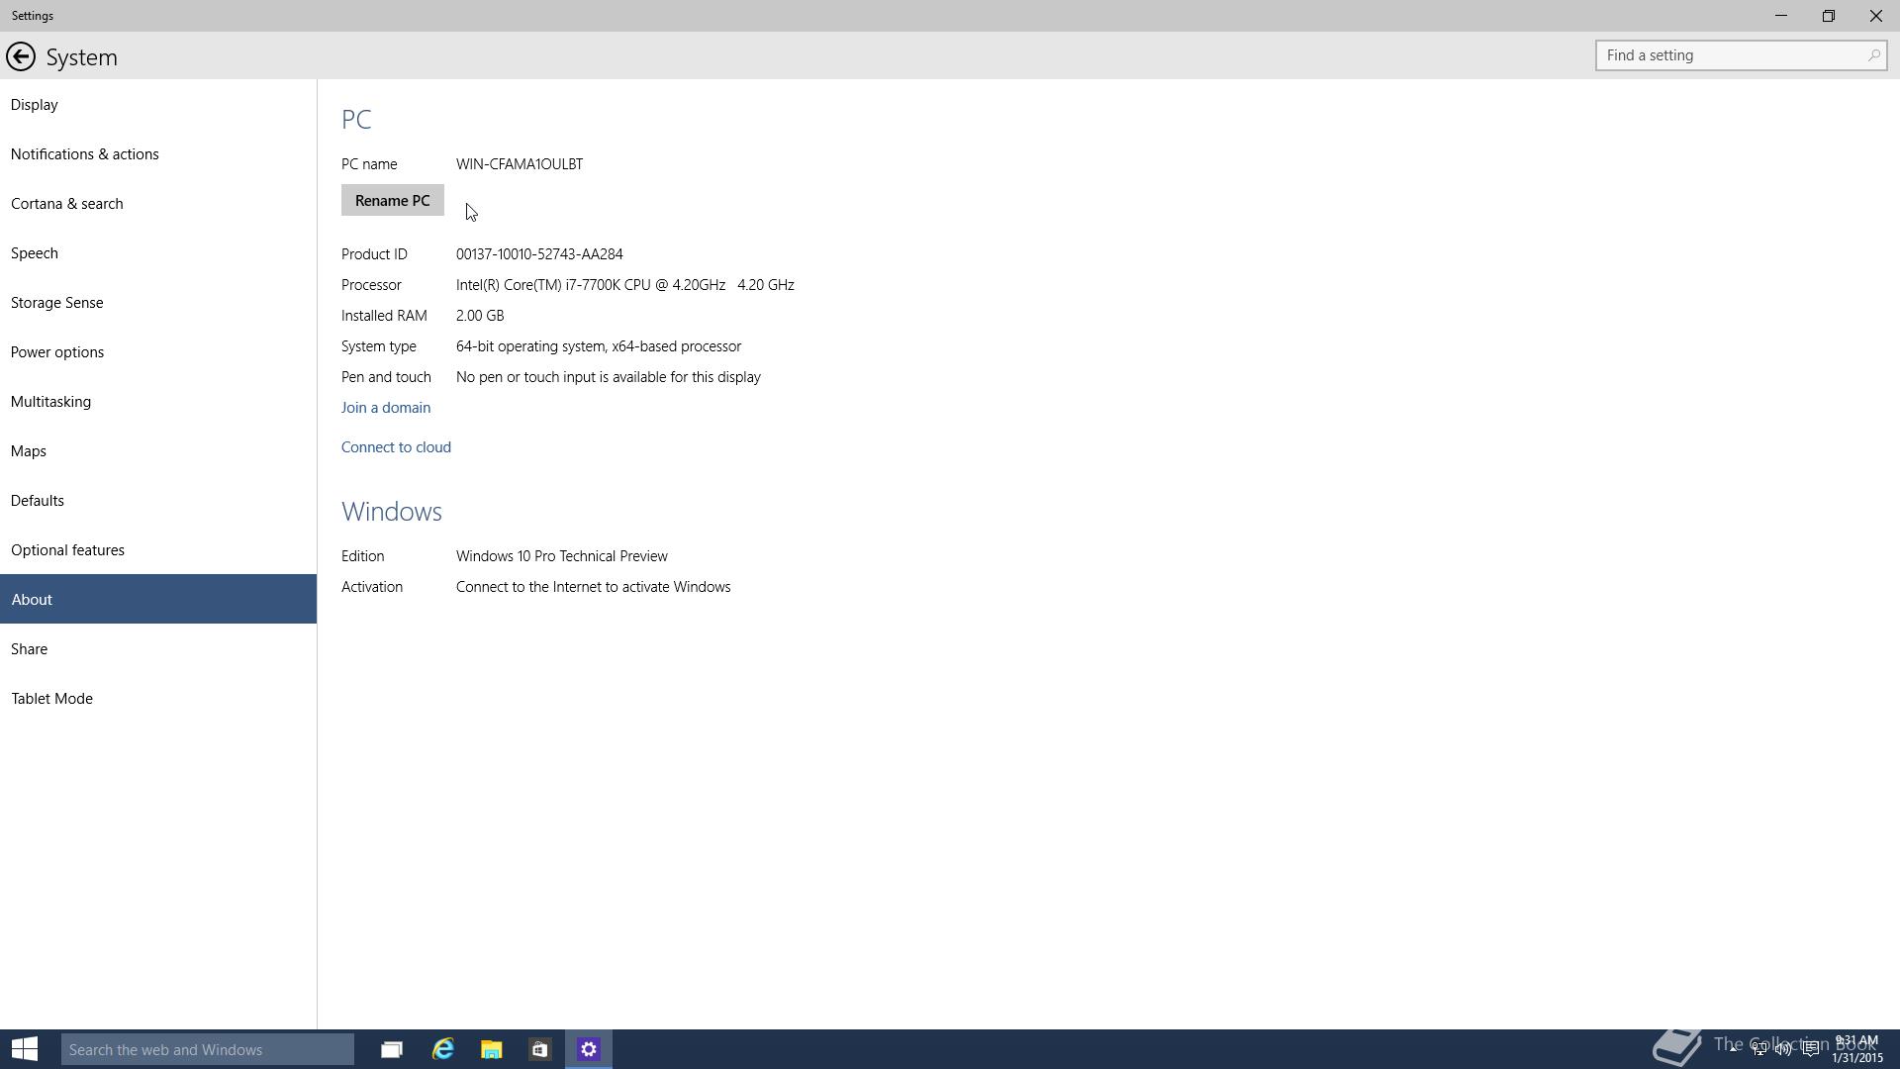Launch Internet Explorer from the taskbar
This screenshot has width=1900, height=1069.
[x=442, y=1049]
